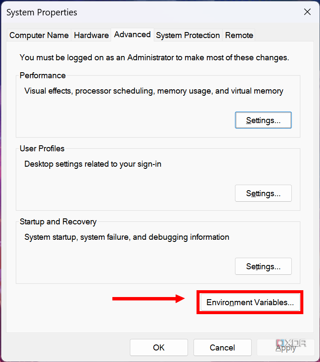Close the System Properties window
320x362 pixels.
(x=307, y=12)
